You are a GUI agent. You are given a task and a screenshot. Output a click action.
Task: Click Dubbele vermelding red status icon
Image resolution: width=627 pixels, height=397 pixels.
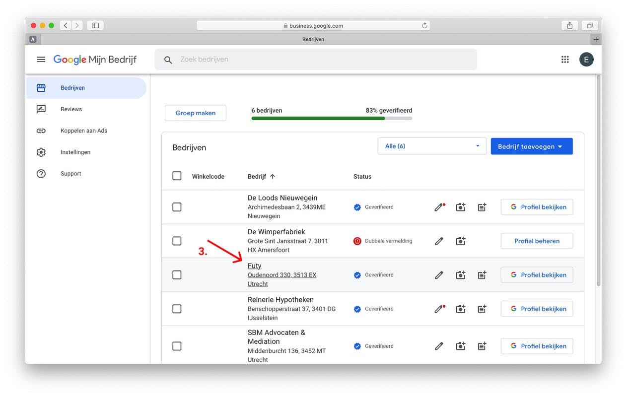(x=357, y=241)
